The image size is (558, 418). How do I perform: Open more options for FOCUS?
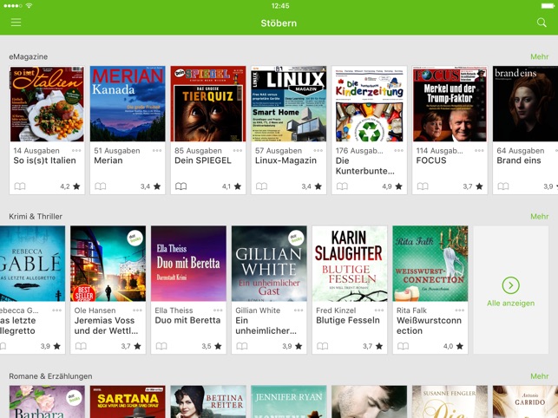coord(479,151)
